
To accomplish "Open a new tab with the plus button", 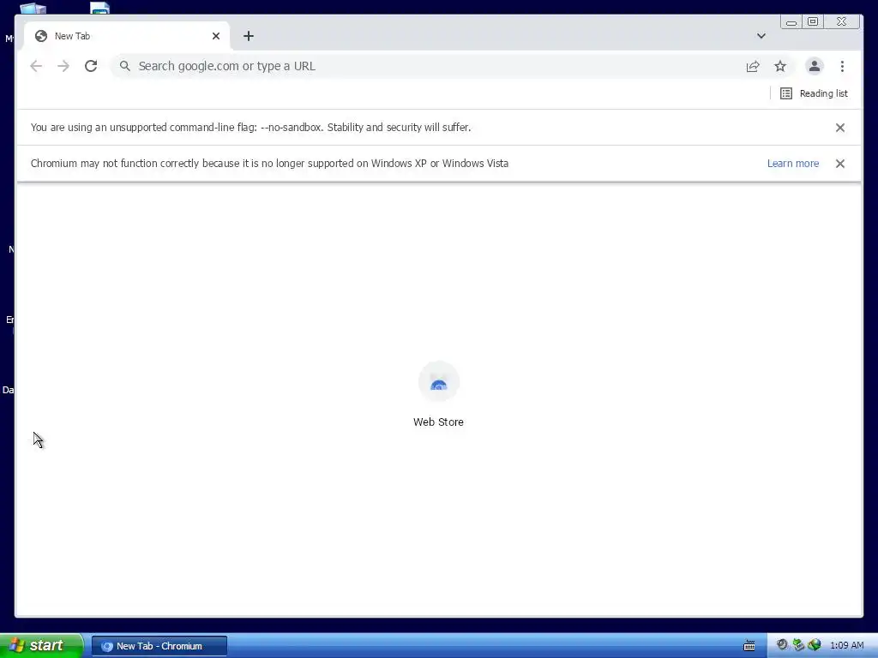I will point(249,36).
